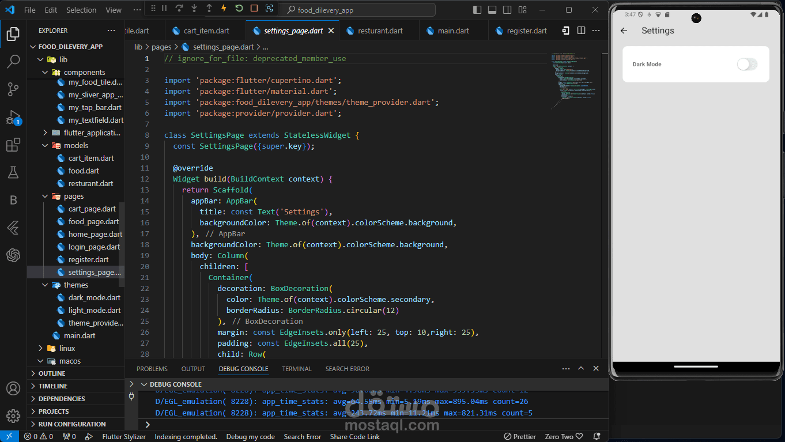Click Debug my code in status bar

(x=250, y=437)
